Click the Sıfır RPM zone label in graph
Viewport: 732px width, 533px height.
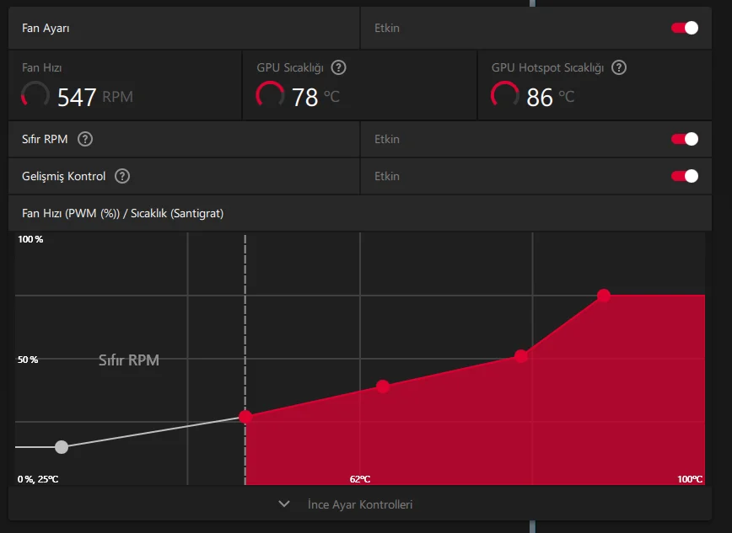click(129, 360)
